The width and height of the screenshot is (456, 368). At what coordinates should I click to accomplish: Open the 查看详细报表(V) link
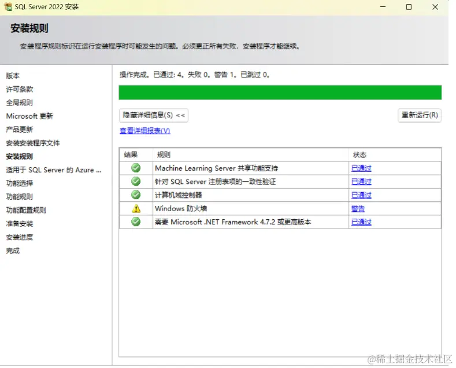click(x=145, y=131)
